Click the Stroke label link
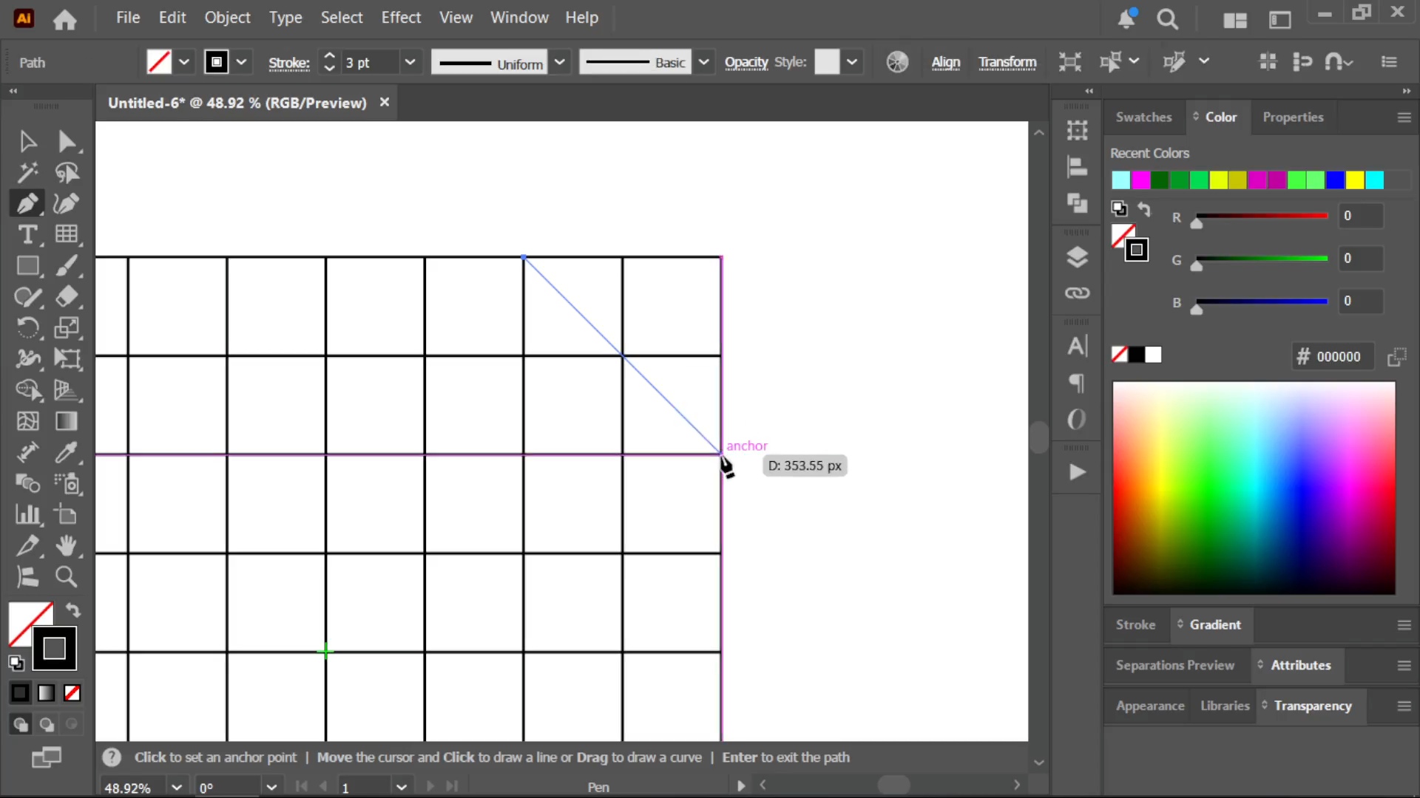This screenshot has height=798, width=1420. click(288, 64)
